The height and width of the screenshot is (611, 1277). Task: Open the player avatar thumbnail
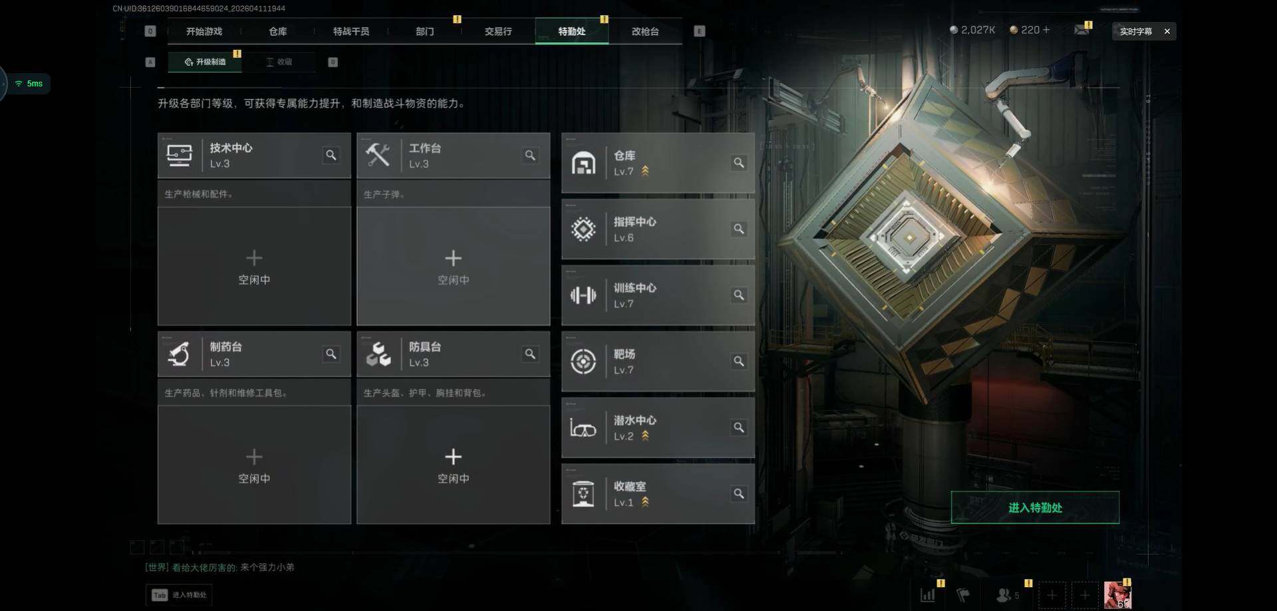coord(1117,595)
